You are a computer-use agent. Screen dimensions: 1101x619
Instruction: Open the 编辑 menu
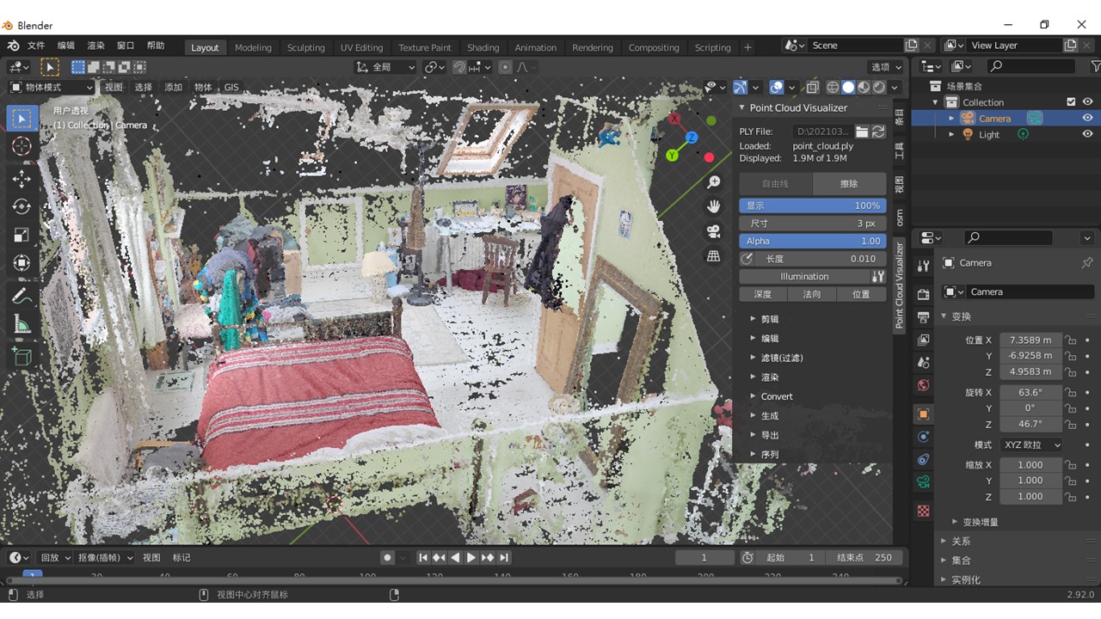click(x=65, y=46)
